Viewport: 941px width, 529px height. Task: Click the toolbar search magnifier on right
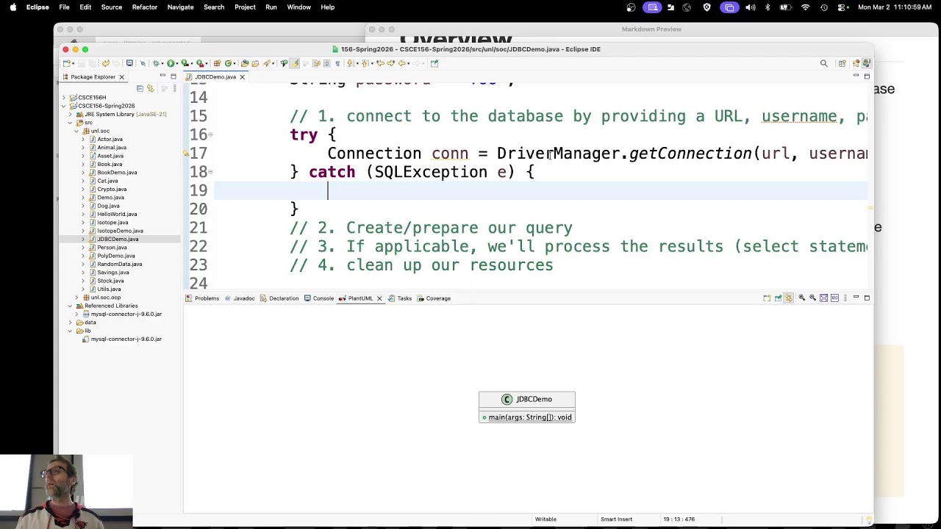click(823, 64)
